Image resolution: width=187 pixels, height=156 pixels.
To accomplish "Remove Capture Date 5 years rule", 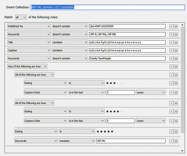I will click(171, 121).
